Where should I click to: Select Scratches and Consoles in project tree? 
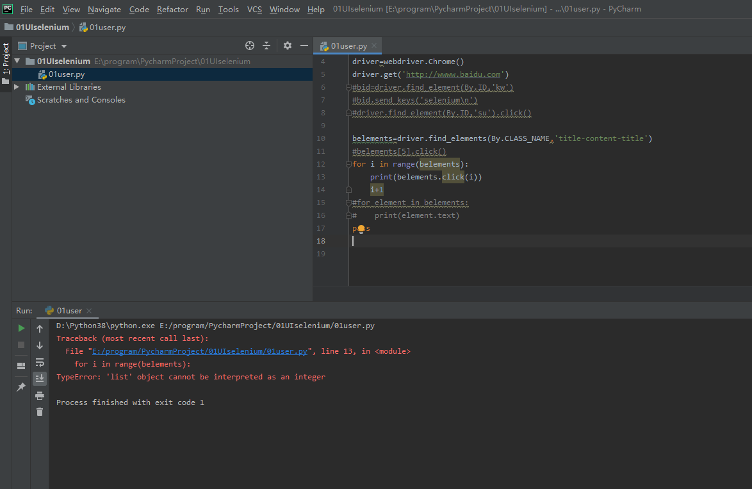[x=81, y=99]
